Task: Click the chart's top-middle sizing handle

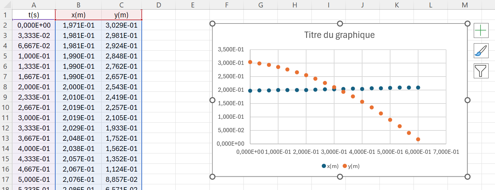Action: [x=340, y=23]
